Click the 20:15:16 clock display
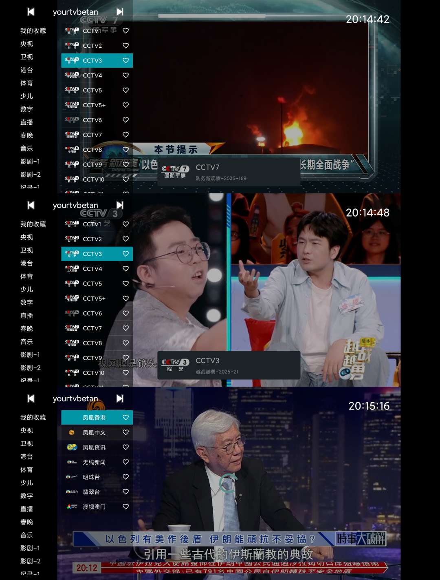The width and height of the screenshot is (440, 580). pyautogui.click(x=369, y=406)
